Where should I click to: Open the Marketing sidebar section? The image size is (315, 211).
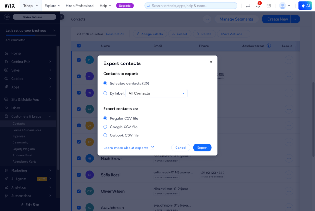(x=19, y=170)
